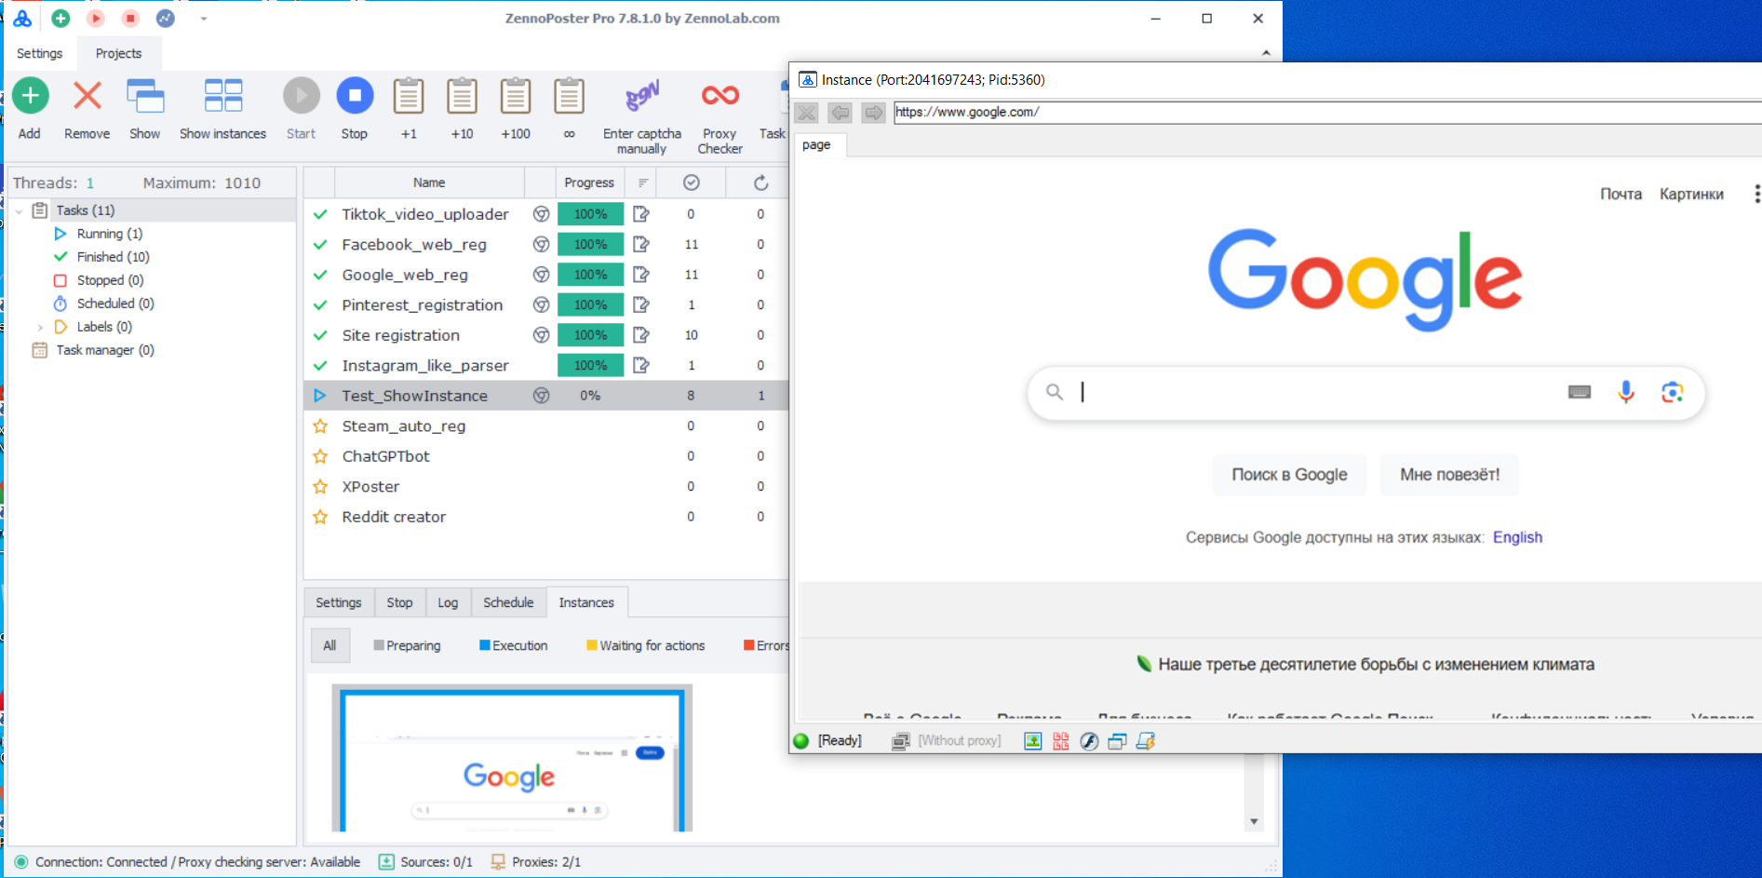
Task: Expand the Labels (0) tree node
Action: [x=40, y=327]
